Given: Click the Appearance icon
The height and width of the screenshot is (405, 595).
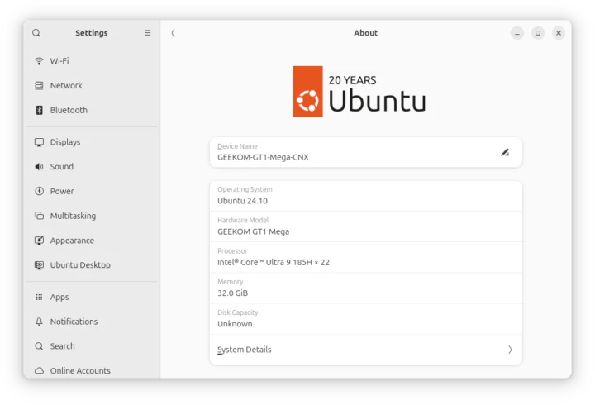Looking at the screenshot, I should point(39,241).
